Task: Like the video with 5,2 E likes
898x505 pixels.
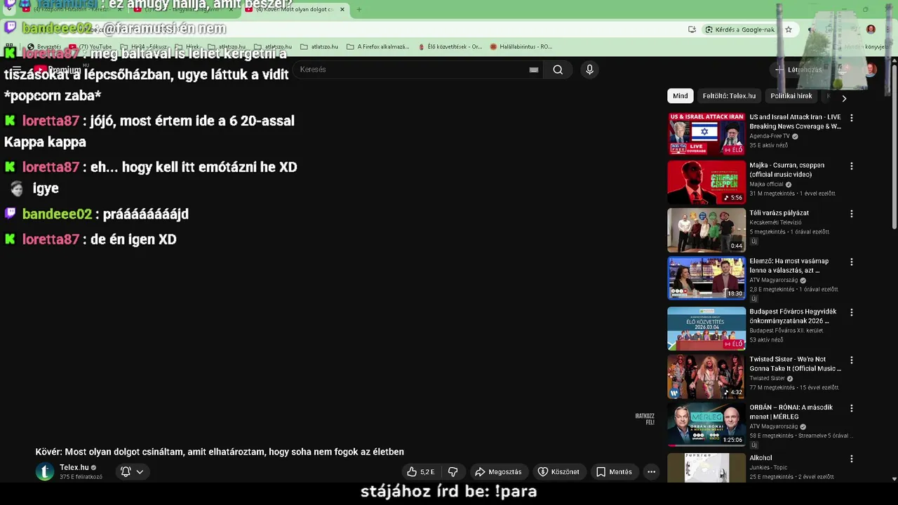Action: click(x=421, y=472)
